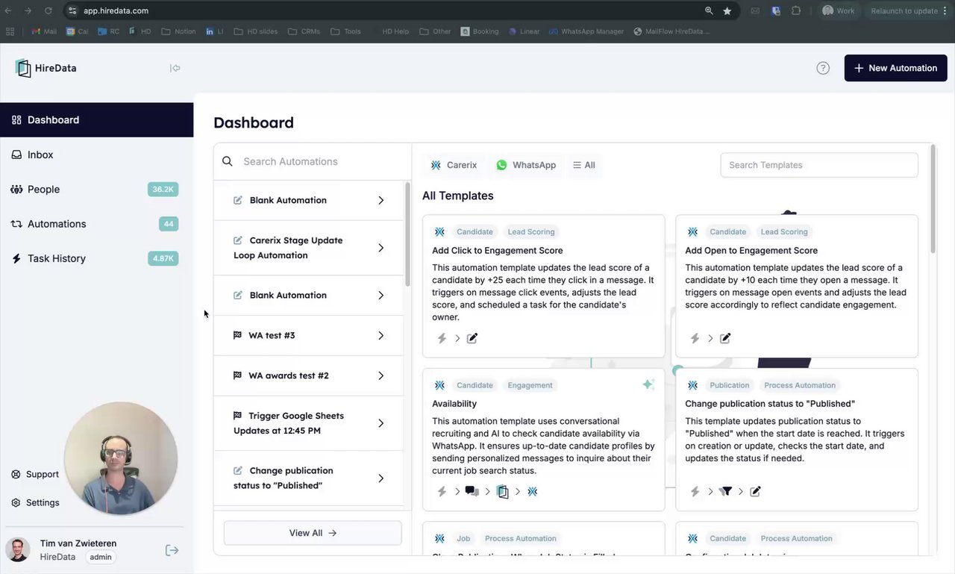Open the Add Click to Engagement Score template
The height and width of the screenshot is (574, 955).
(x=543, y=287)
